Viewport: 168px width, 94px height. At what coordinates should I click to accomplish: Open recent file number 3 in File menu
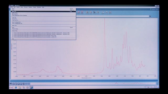click(x=43, y=36)
